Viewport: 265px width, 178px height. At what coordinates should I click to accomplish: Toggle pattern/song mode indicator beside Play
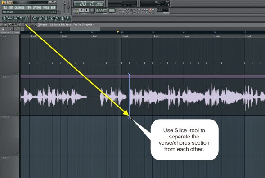point(77,10)
